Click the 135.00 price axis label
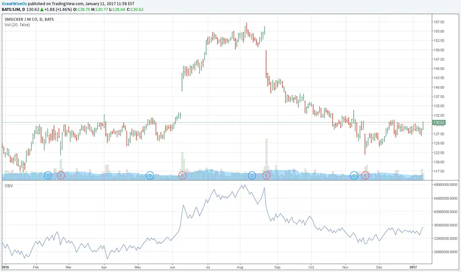 (x=439, y=106)
